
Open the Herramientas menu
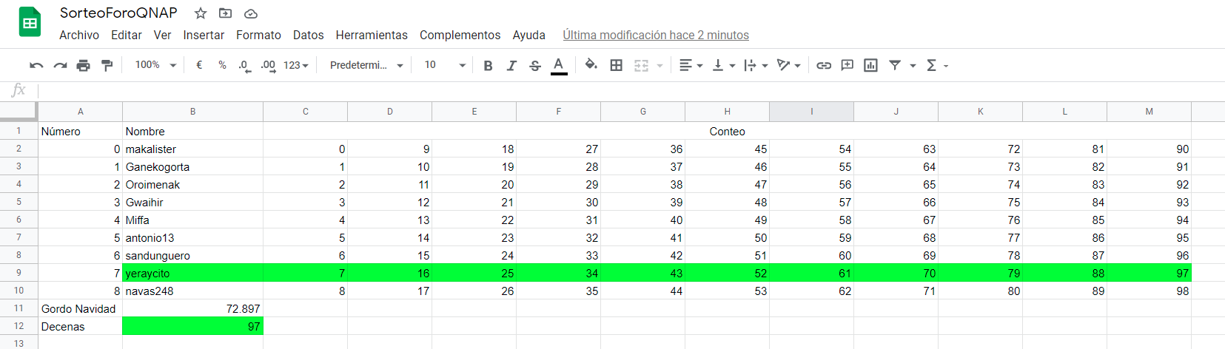[372, 35]
